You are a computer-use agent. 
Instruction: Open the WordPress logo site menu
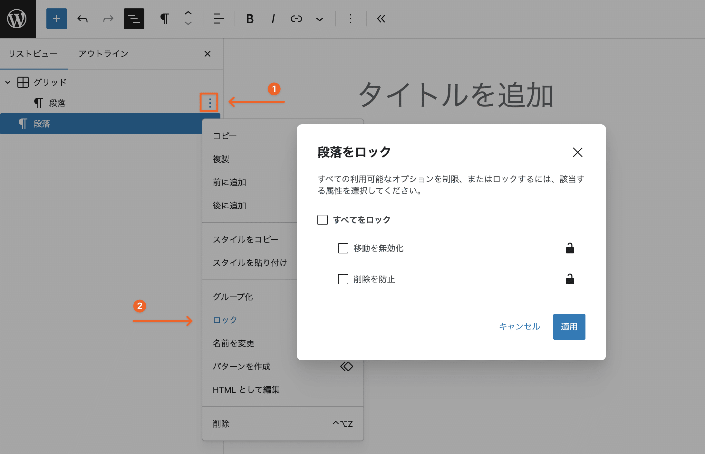[x=18, y=19]
